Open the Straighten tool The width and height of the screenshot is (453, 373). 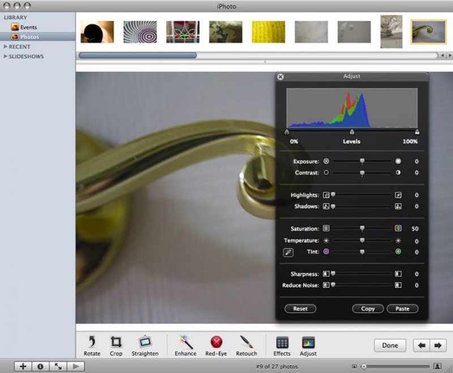[145, 342]
